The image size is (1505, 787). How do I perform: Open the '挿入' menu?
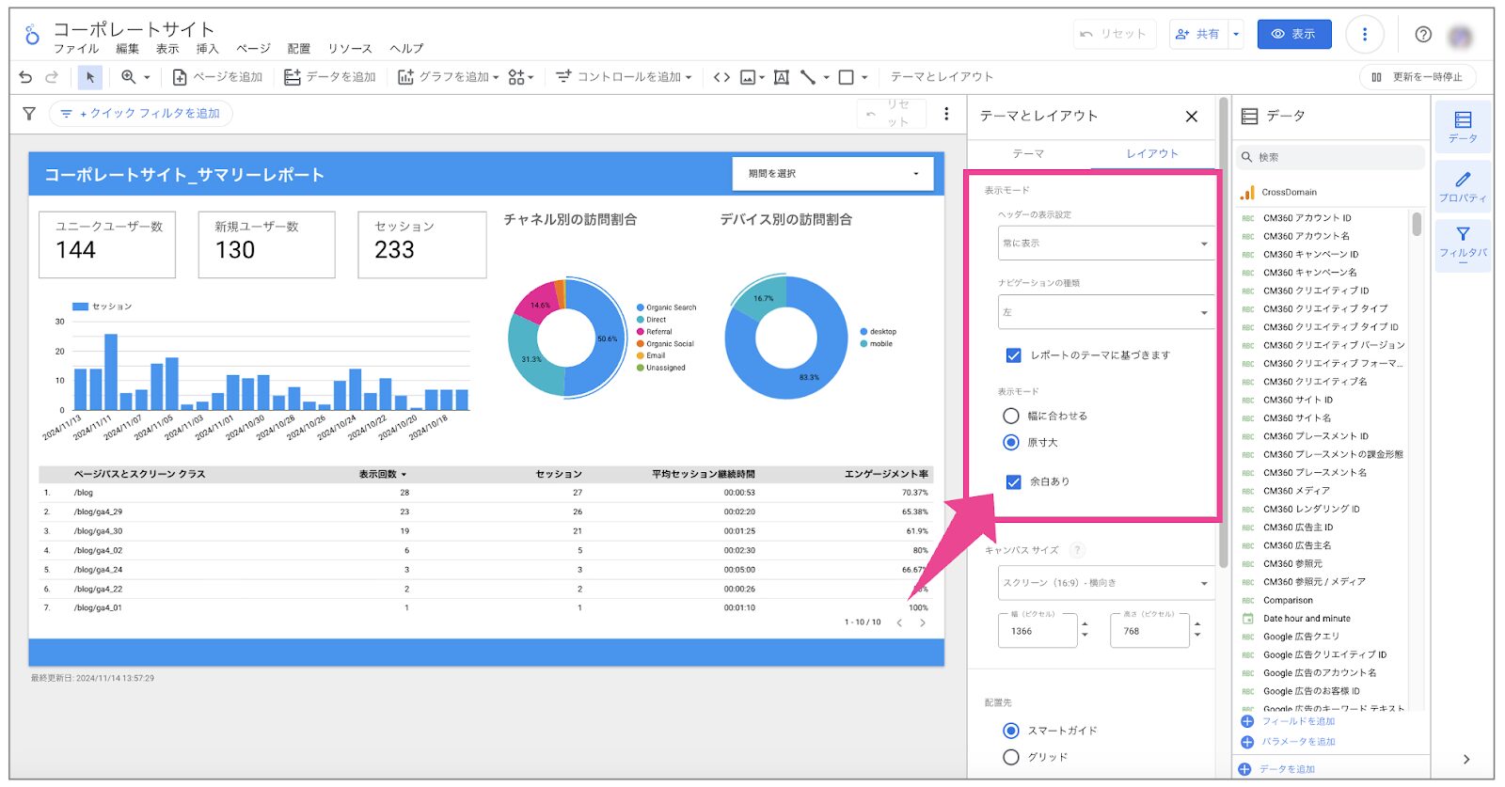pyautogui.click(x=207, y=49)
